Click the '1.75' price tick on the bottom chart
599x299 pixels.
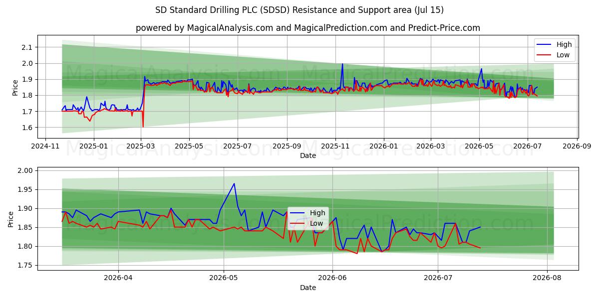coord(25,265)
